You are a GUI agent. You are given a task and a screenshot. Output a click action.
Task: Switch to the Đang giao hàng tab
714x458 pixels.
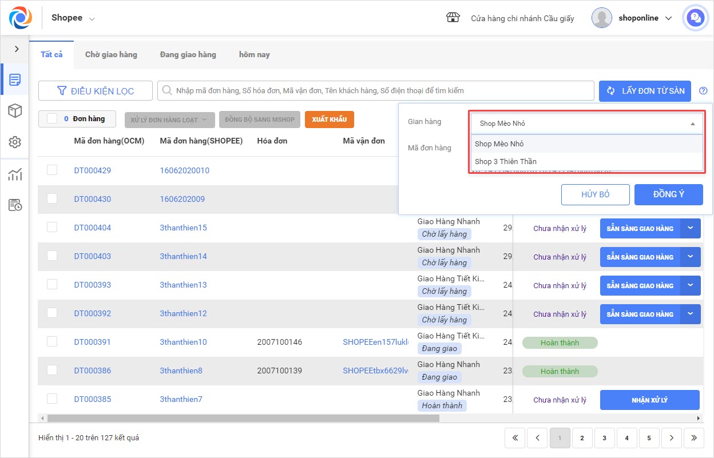(188, 54)
